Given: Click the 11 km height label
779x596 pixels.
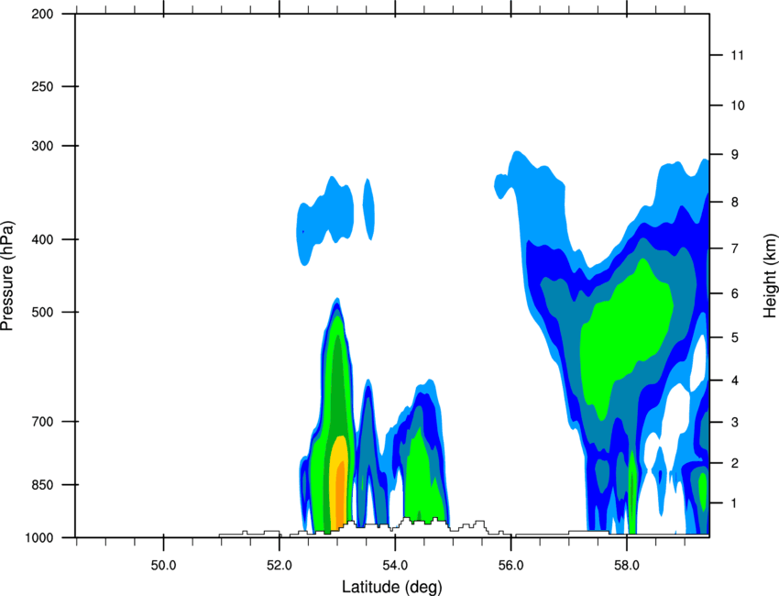Looking at the screenshot, I should click(x=738, y=55).
